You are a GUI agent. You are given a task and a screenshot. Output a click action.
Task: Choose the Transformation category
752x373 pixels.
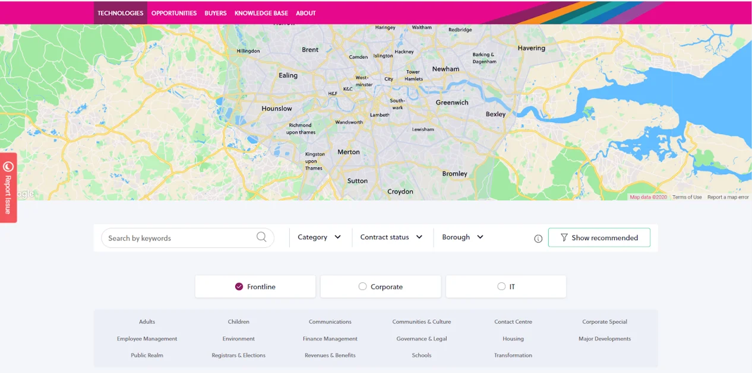coord(513,355)
